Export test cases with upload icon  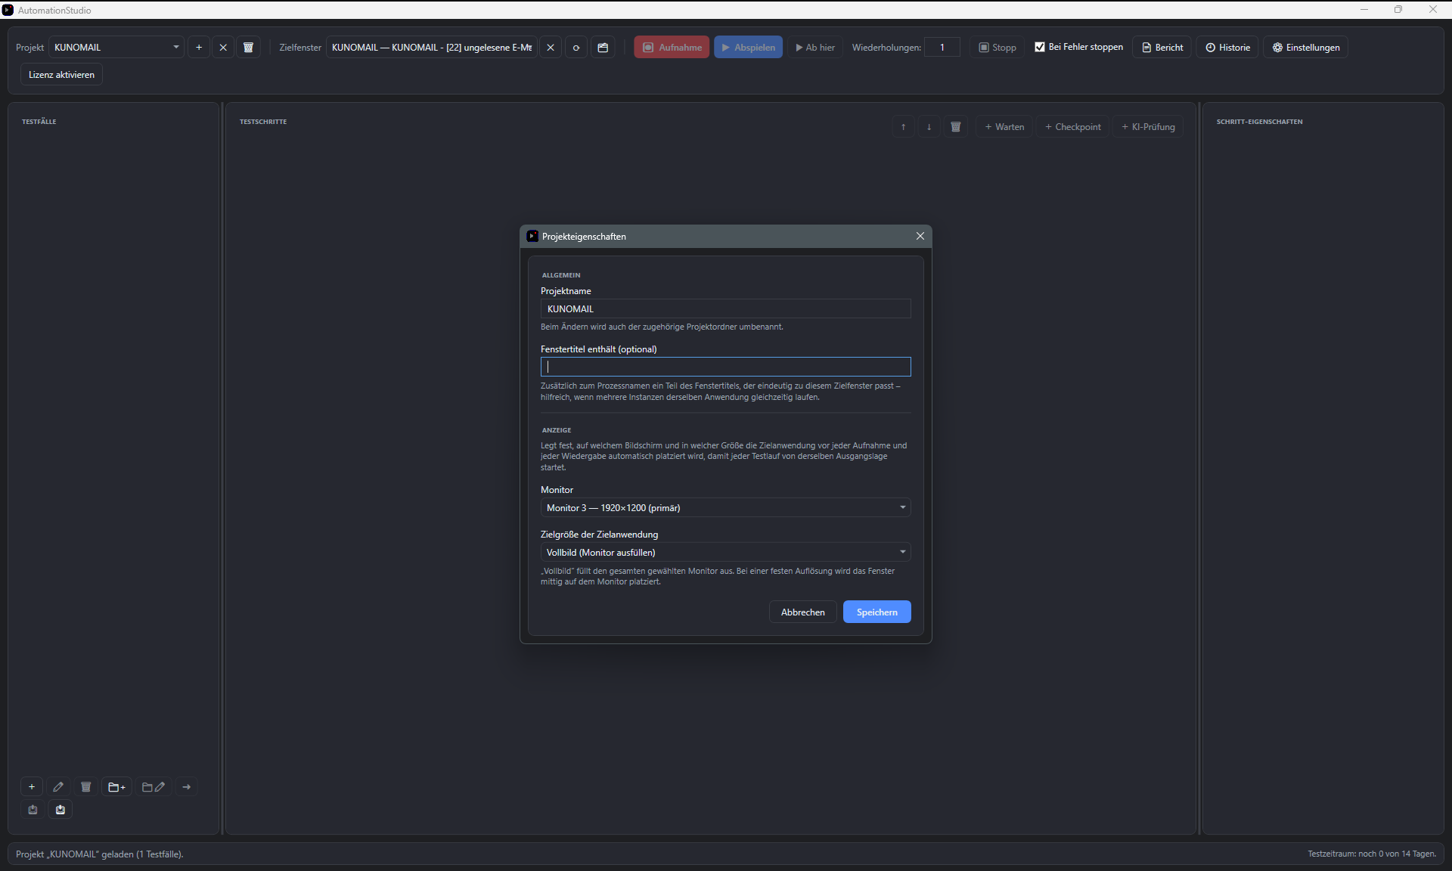pyautogui.click(x=33, y=809)
